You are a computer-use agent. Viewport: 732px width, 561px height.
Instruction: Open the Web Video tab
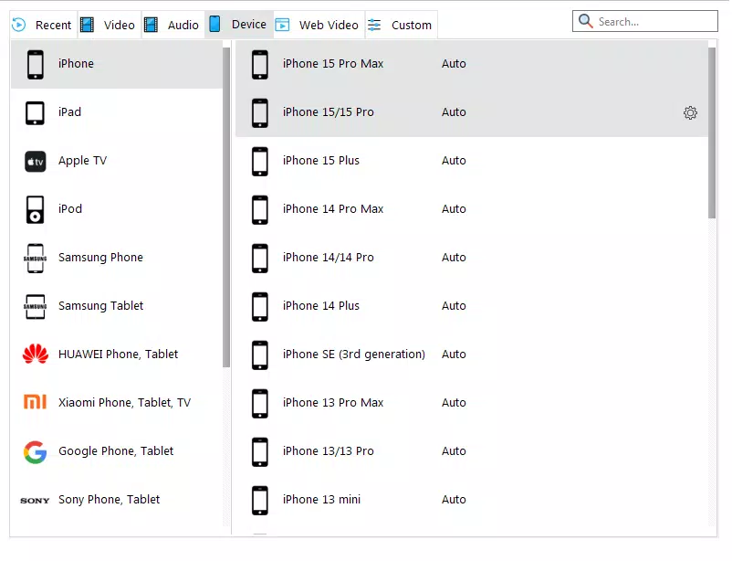tap(319, 25)
